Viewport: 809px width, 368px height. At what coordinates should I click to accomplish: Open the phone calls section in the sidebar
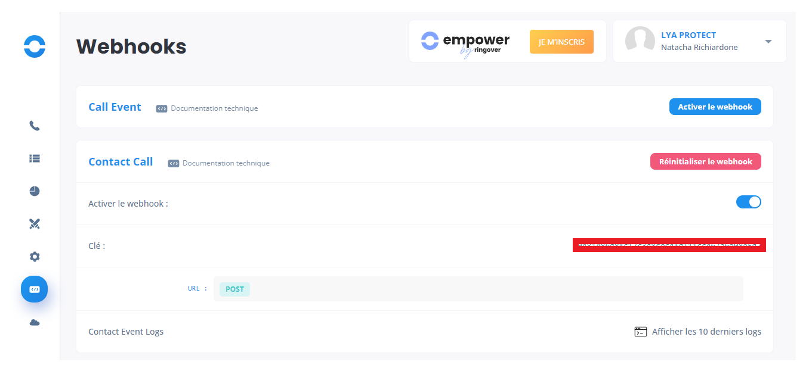click(35, 126)
